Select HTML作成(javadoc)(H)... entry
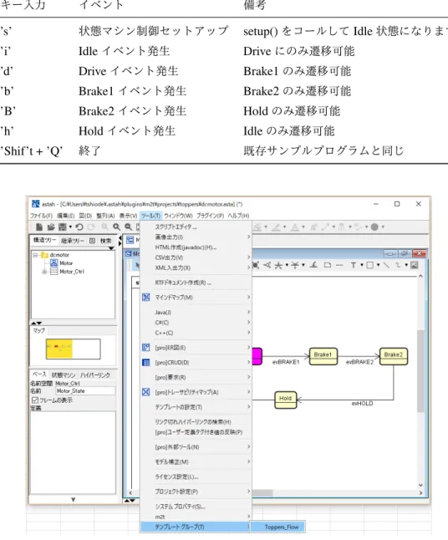Viewport: 448px width, 540px height. 196,247
